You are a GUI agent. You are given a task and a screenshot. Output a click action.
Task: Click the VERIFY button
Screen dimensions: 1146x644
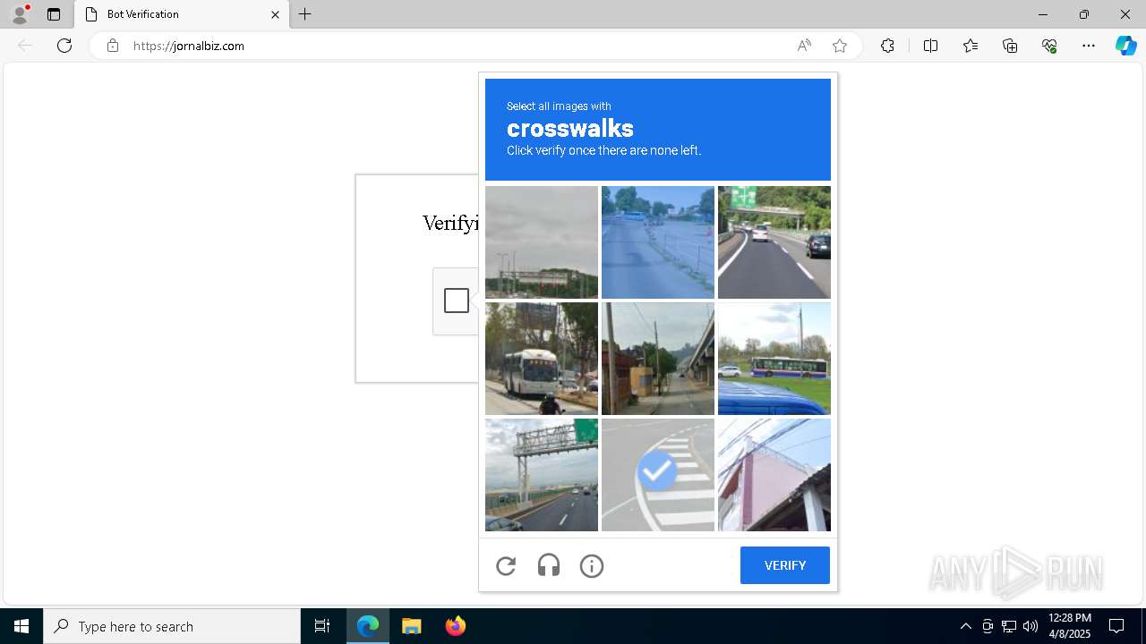(x=785, y=565)
